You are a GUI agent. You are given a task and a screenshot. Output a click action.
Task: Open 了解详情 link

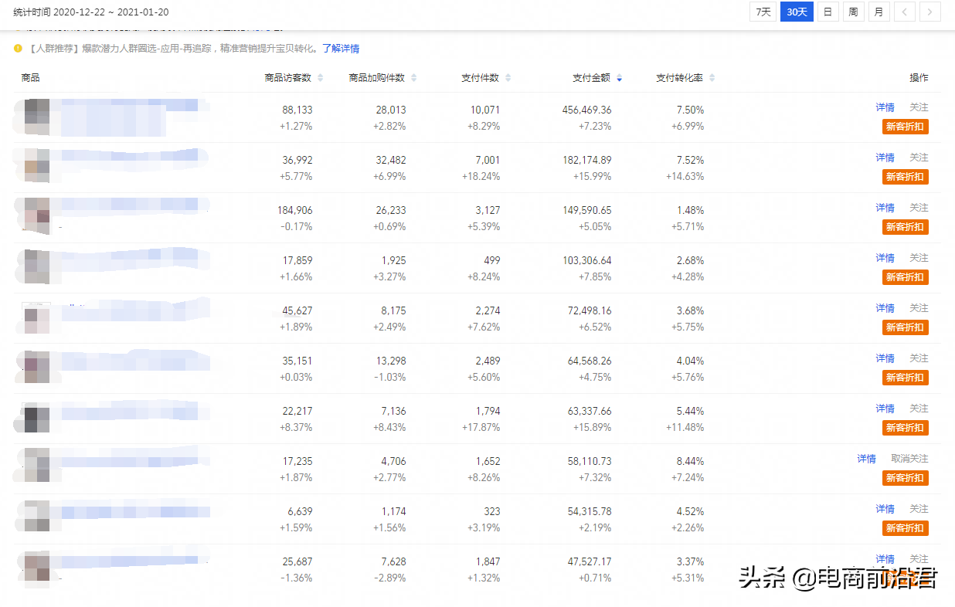click(x=341, y=49)
